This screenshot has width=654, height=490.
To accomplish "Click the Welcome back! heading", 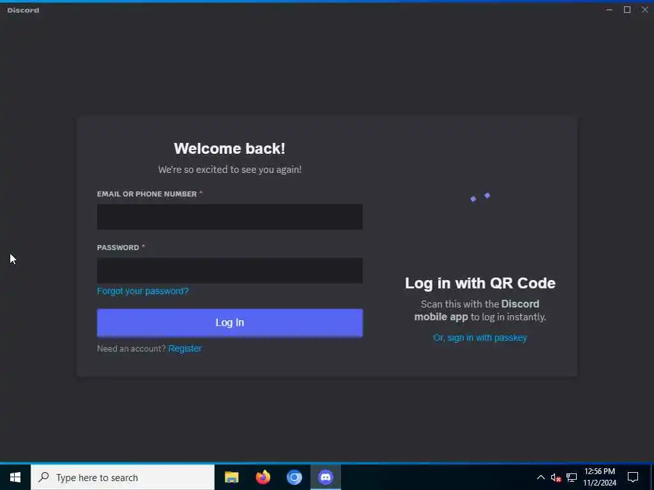I will point(229,149).
